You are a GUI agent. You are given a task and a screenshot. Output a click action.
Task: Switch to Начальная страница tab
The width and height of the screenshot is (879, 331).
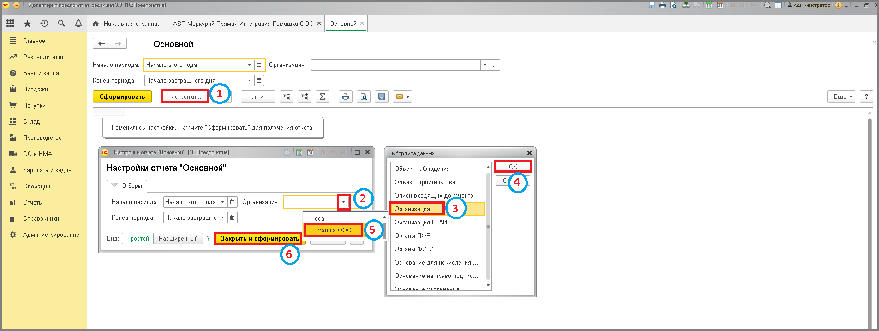click(x=126, y=24)
